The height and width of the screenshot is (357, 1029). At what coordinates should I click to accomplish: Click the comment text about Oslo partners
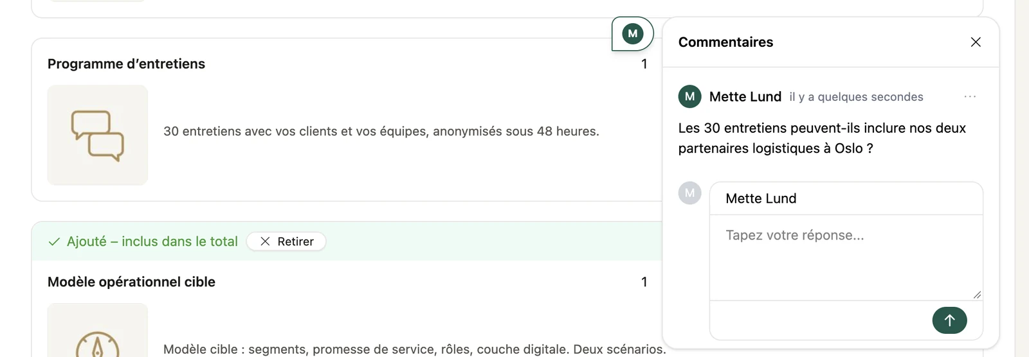coord(822,138)
